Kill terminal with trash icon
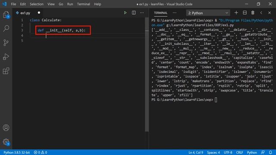 pos(253,12)
